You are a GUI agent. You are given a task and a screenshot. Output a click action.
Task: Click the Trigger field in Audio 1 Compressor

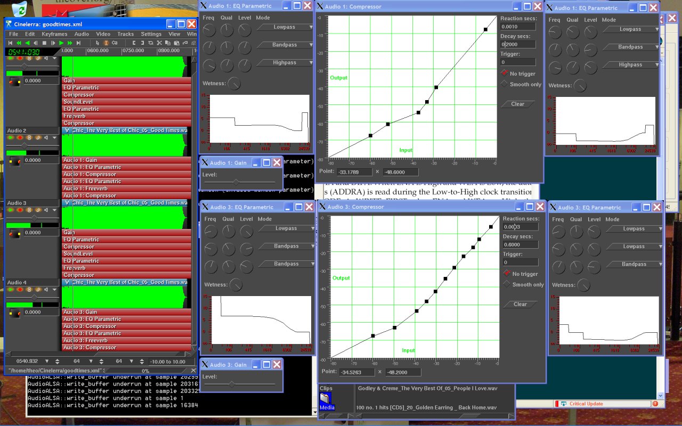[x=518, y=62]
